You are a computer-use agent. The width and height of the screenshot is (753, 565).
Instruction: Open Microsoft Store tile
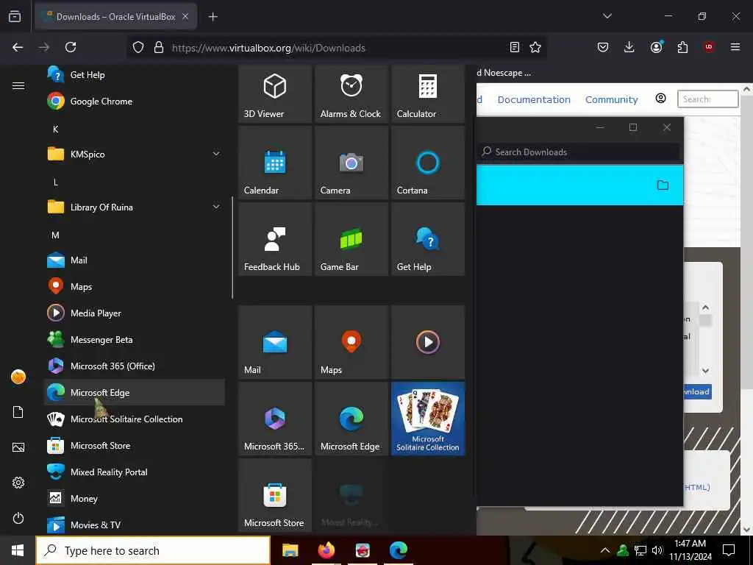pos(275,495)
